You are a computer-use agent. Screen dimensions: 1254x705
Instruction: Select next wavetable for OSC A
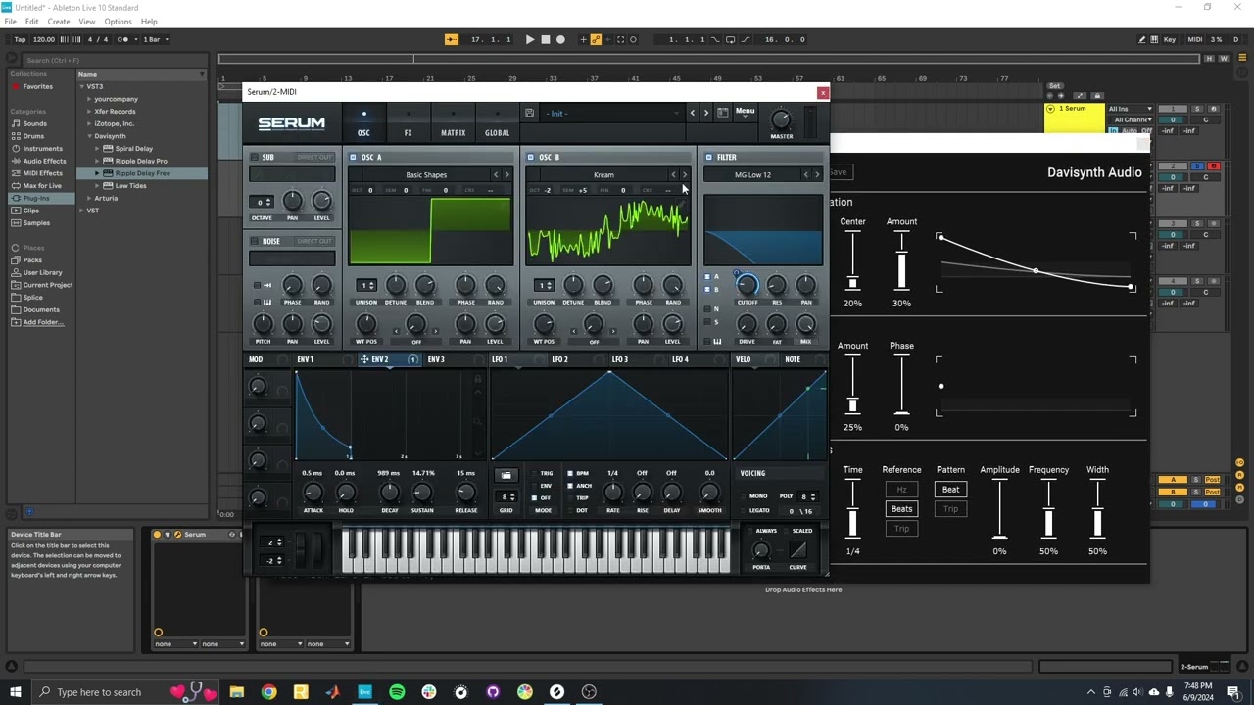pos(506,175)
